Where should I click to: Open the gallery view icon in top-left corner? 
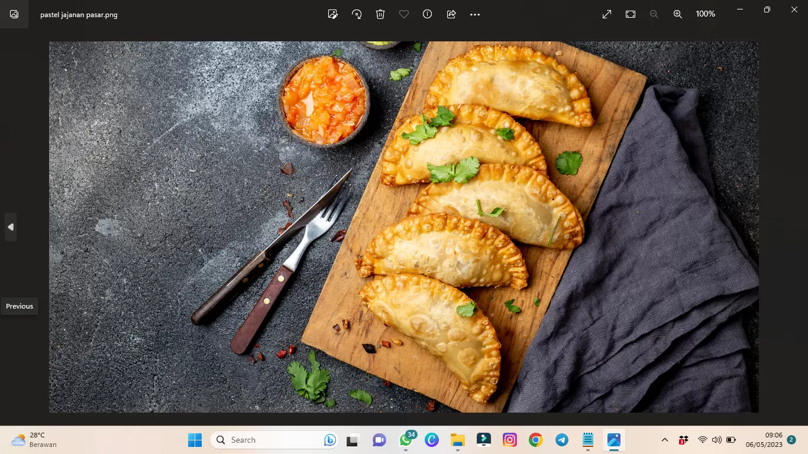pos(14,14)
